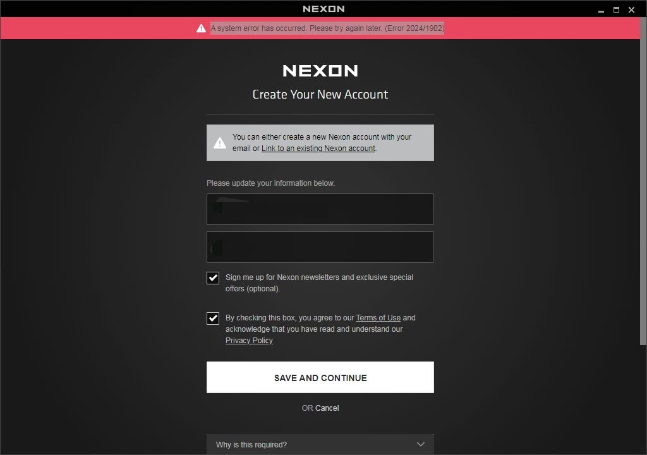Maximize the Nexon window
This screenshot has width=647, height=455.
point(616,9)
